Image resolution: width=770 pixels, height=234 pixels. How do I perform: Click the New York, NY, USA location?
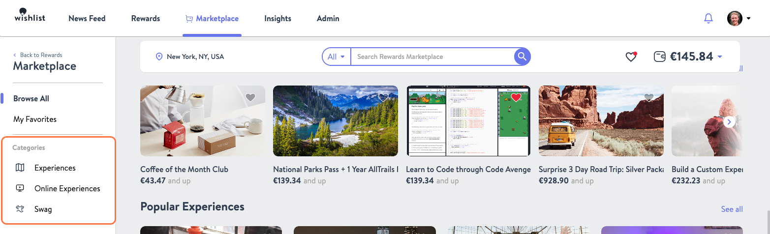point(195,57)
